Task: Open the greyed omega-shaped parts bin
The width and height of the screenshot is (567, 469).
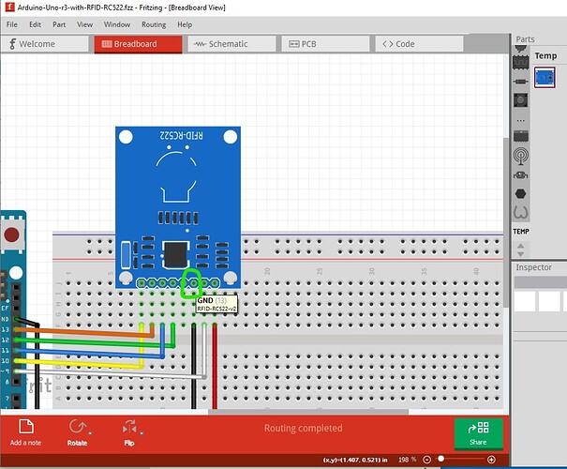Action: click(x=521, y=212)
